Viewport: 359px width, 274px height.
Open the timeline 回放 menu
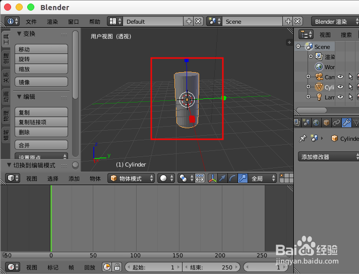[x=90, y=267]
